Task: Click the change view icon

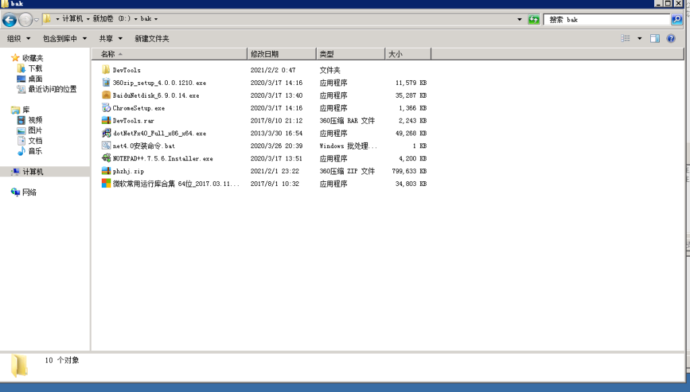Action: click(x=625, y=38)
